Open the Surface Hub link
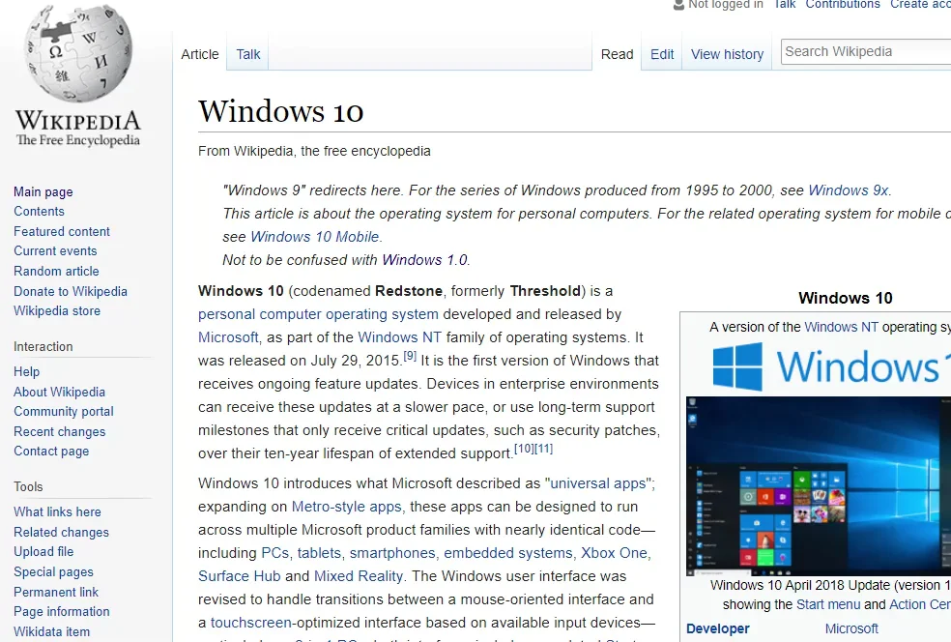The height and width of the screenshot is (642, 951). click(x=239, y=576)
